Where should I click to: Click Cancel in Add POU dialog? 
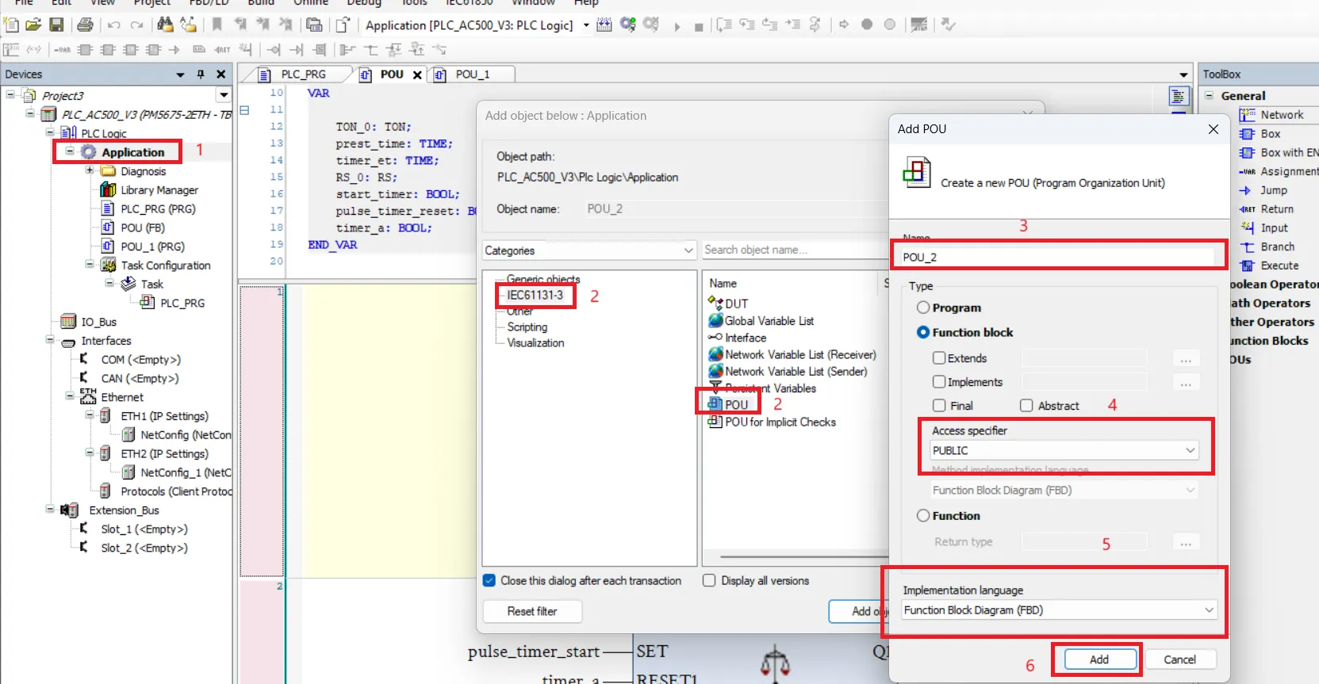click(1179, 659)
